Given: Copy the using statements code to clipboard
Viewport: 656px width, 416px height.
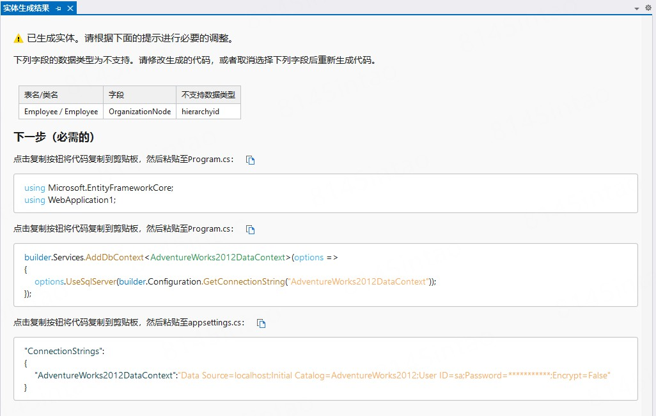Looking at the screenshot, I should [251, 160].
